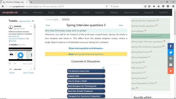Open 'Spring Security' sidebar link

138,78
